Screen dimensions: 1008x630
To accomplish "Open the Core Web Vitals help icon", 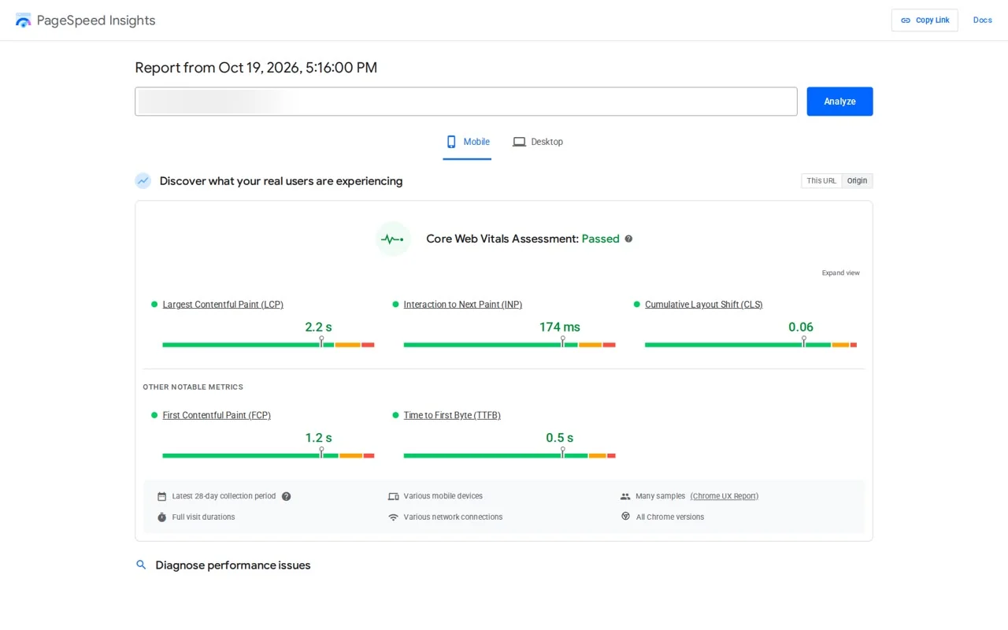I will 628,239.
